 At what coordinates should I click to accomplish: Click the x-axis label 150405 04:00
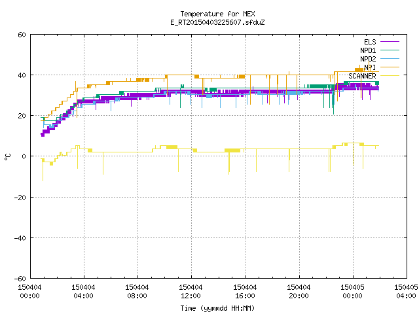[x=406, y=292]
